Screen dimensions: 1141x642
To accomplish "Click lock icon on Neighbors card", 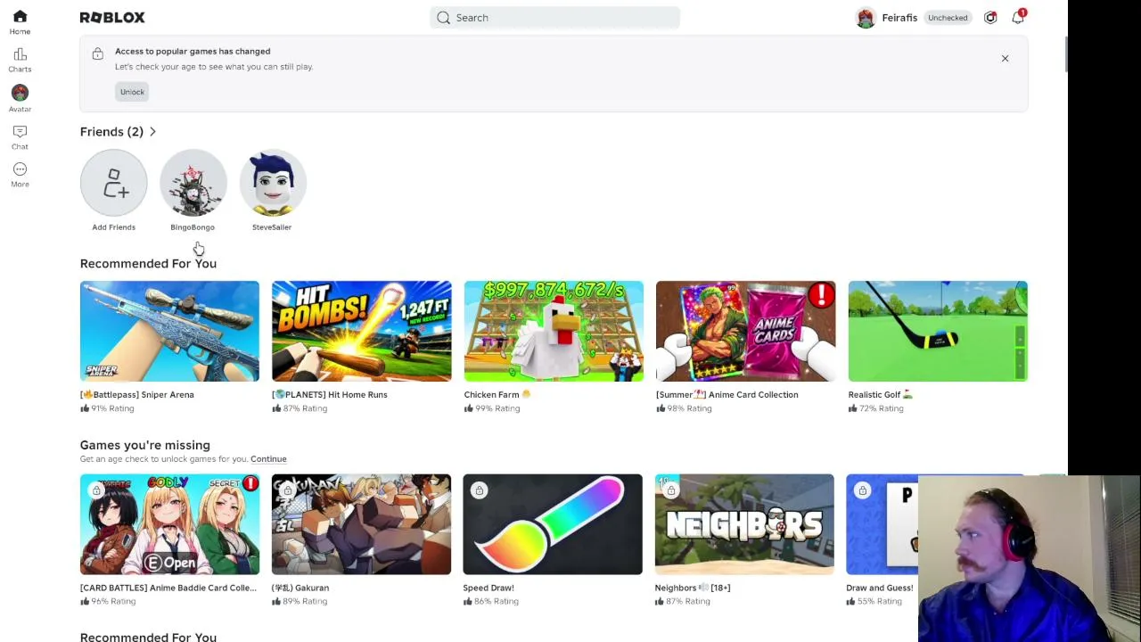I will pyautogui.click(x=670, y=490).
